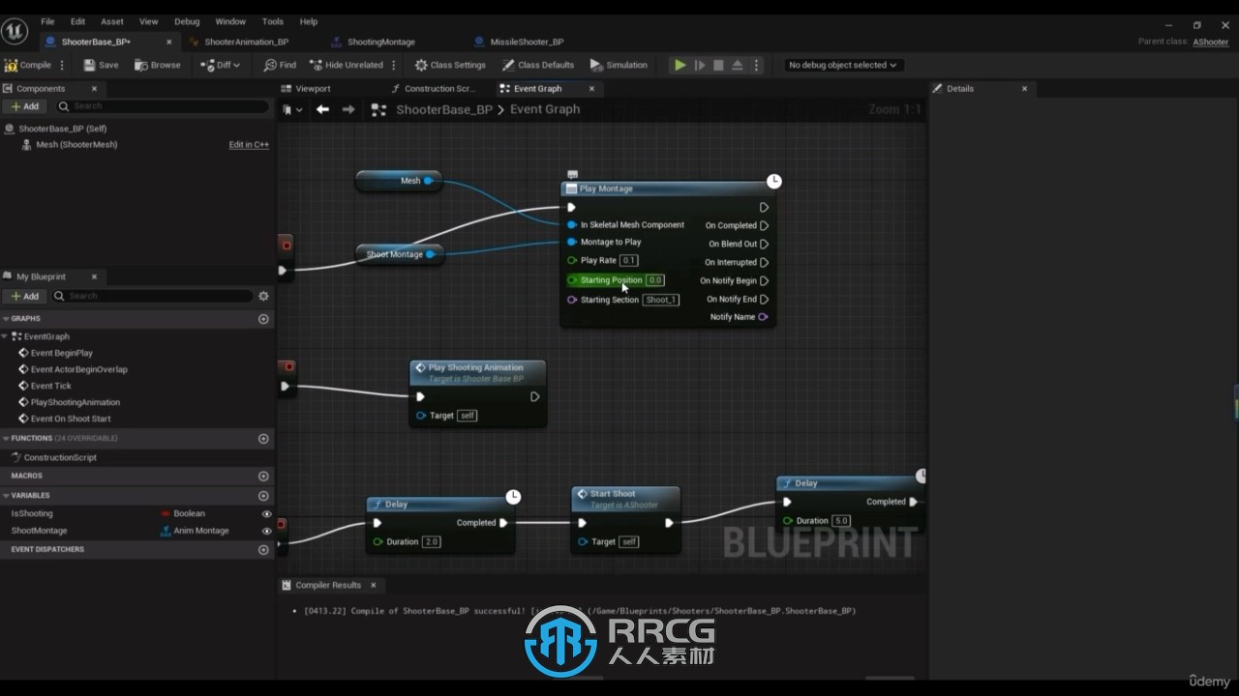
Task: Switch to ShooterAnimation_BP tab
Action: coord(246,42)
